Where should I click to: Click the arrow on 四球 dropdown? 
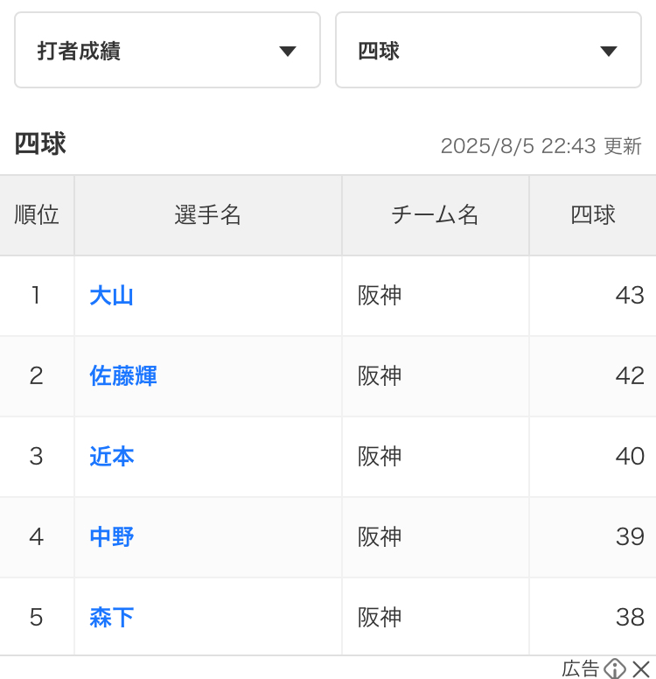tap(609, 52)
